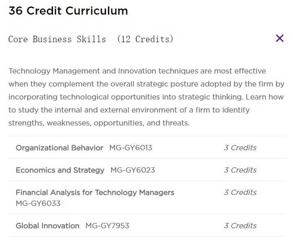Click the 36 Credit Curriculum heading
This screenshot has width=293, height=240.
[x=68, y=11]
